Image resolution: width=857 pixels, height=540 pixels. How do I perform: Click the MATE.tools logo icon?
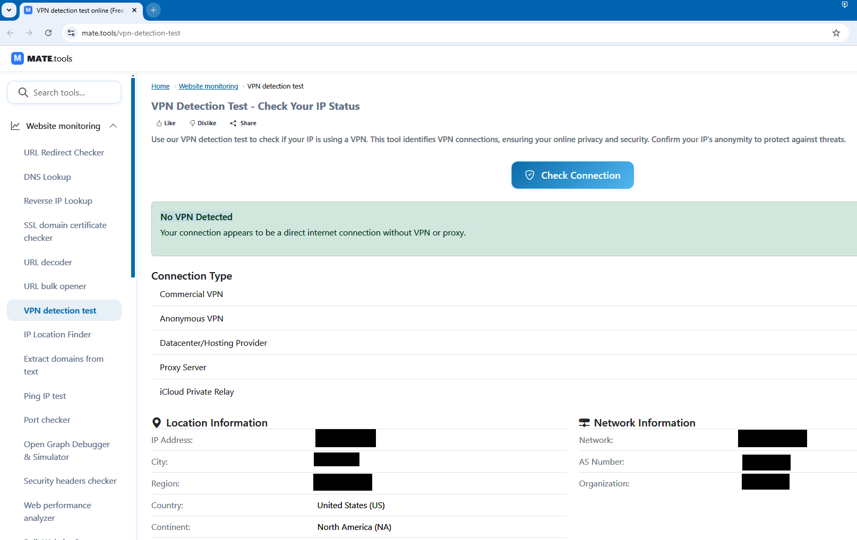18,58
